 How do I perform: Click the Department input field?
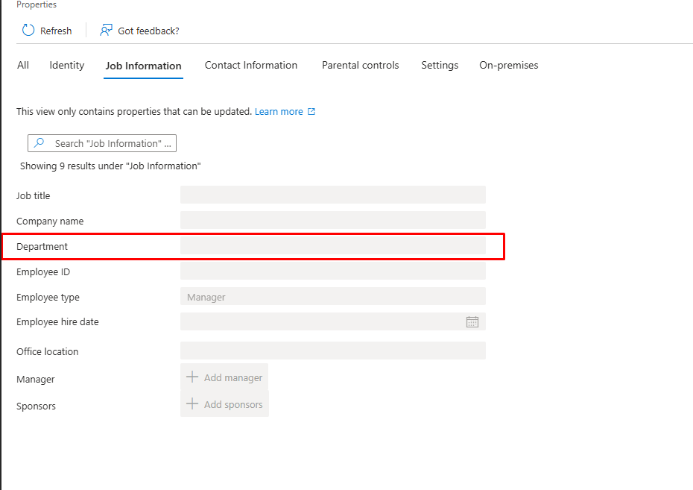click(x=333, y=245)
